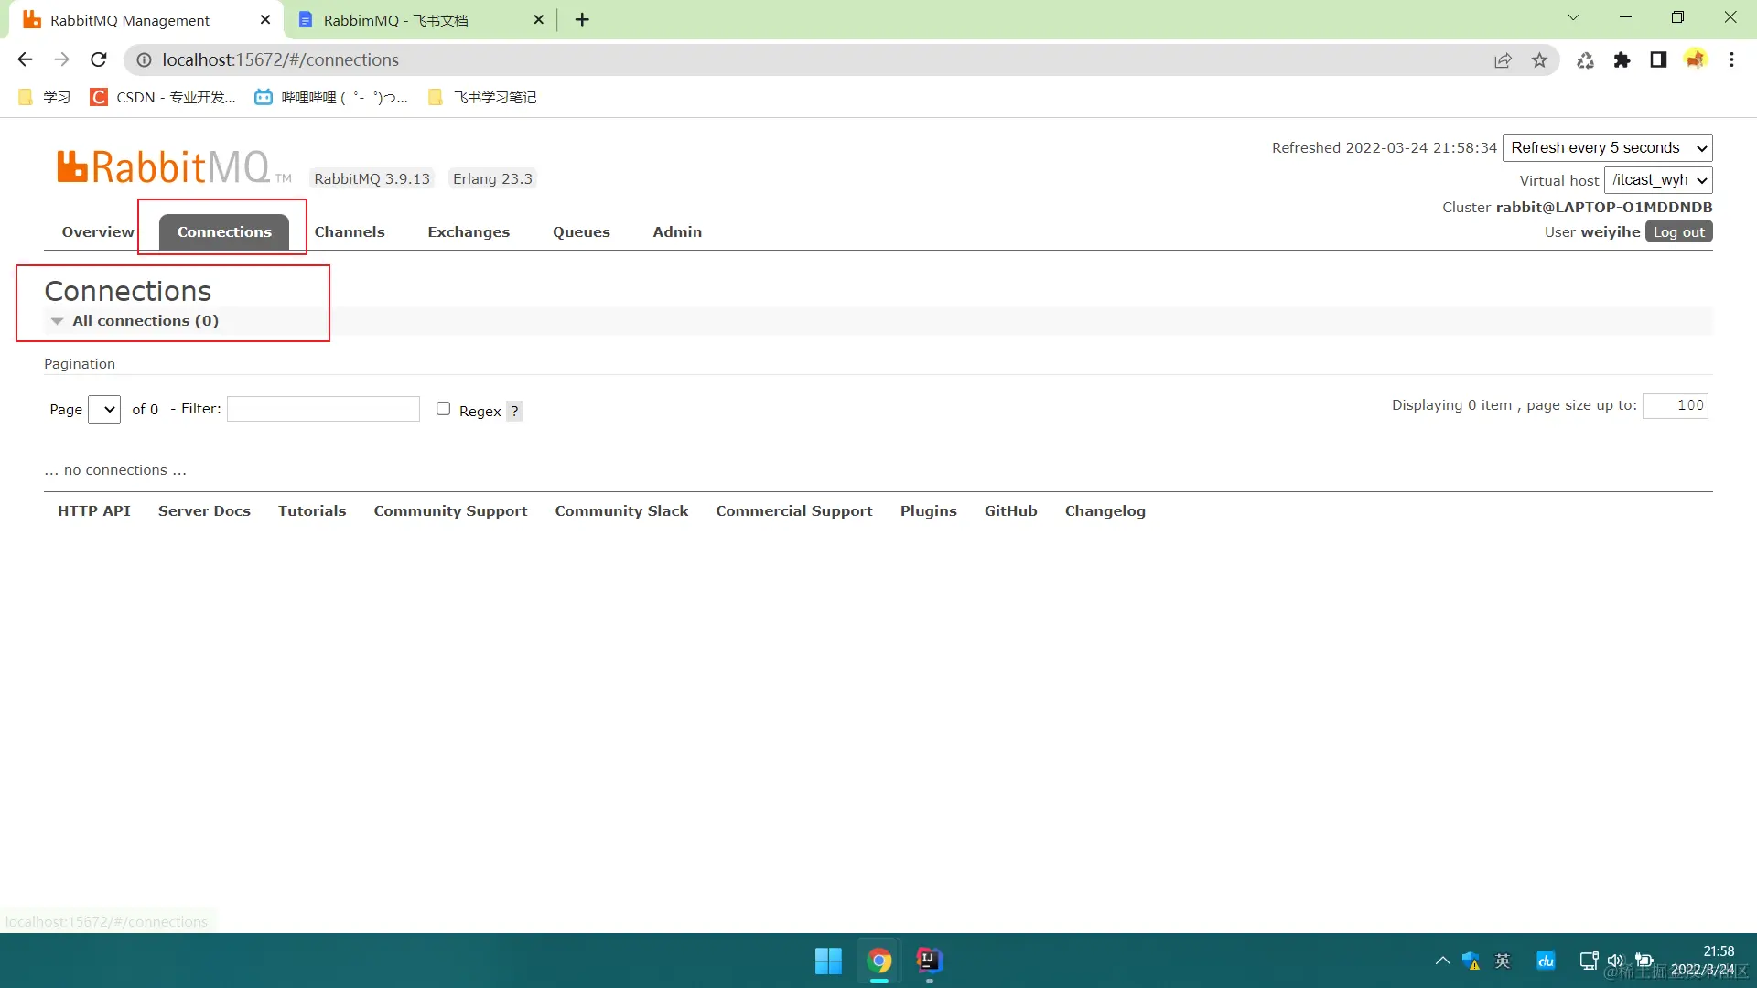
Task: Click the Windows Start button
Action: [828, 961]
